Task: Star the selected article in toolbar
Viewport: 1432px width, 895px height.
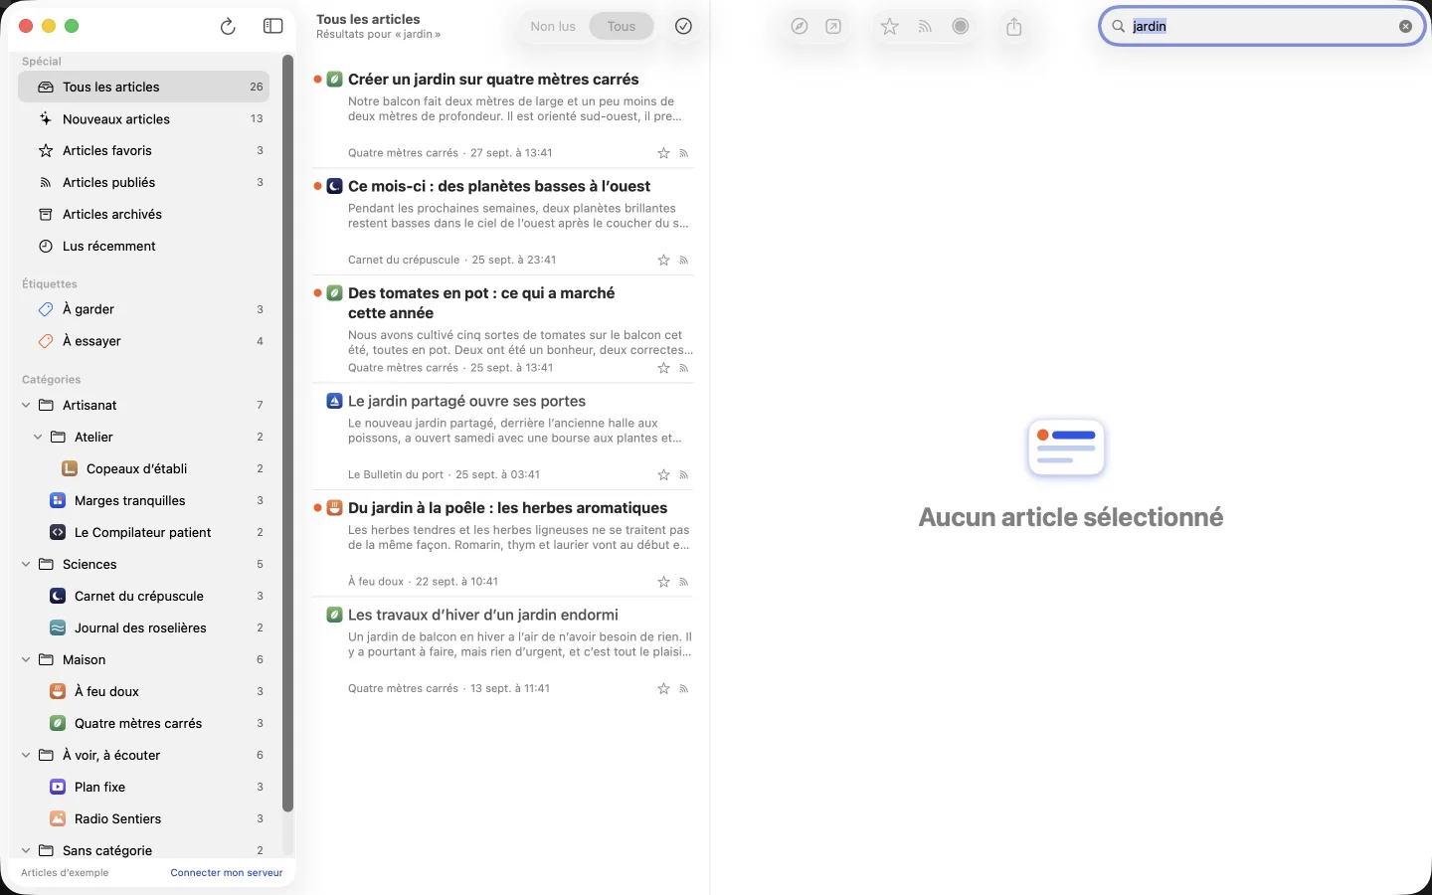Action: click(890, 27)
